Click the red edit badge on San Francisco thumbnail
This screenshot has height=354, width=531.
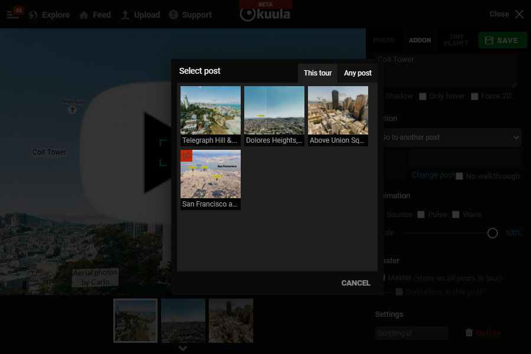186,156
